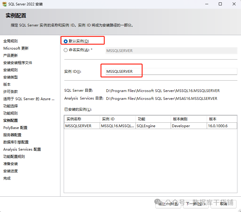The image size is (241, 212).
Task: Click the 已安装的实例(L) label
Action: click(x=78, y=109)
